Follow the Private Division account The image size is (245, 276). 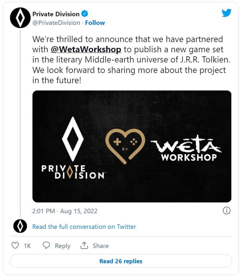click(x=95, y=23)
